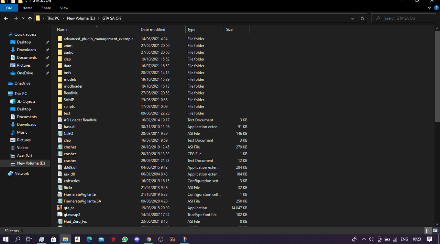Select New Volume (E:) in sidebar
Screen dimensions: 440x244
[31, 163]
